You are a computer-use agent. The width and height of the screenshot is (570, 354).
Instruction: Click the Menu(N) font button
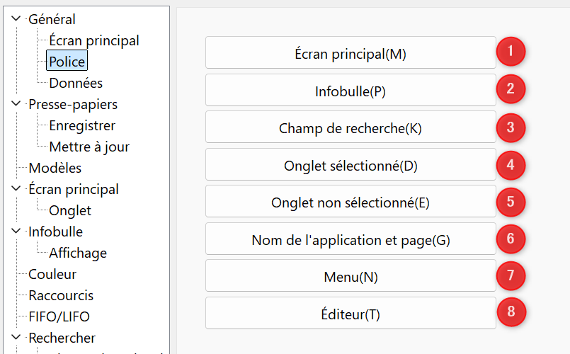pos(350,275)
